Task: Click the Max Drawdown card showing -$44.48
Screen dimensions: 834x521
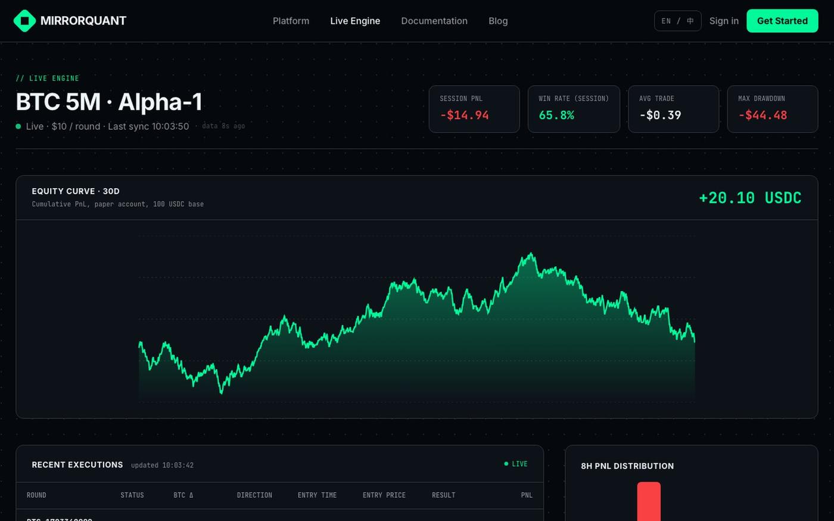Action: tap(773, 109)
